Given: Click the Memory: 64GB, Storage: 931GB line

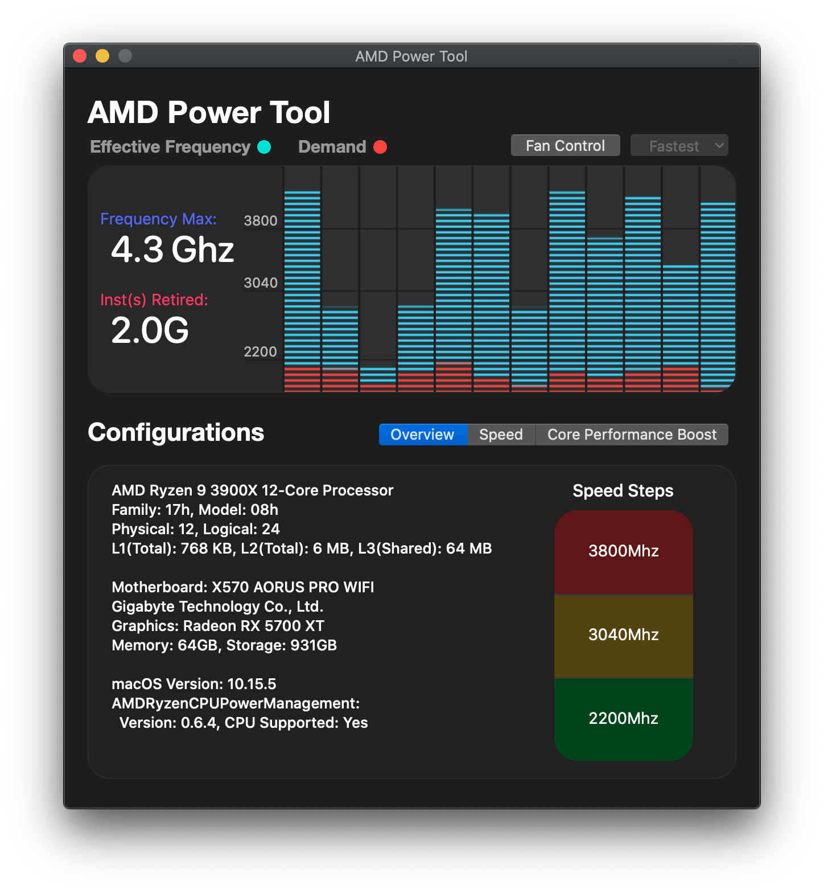Looking at the screenshot, I should [224, 645].
